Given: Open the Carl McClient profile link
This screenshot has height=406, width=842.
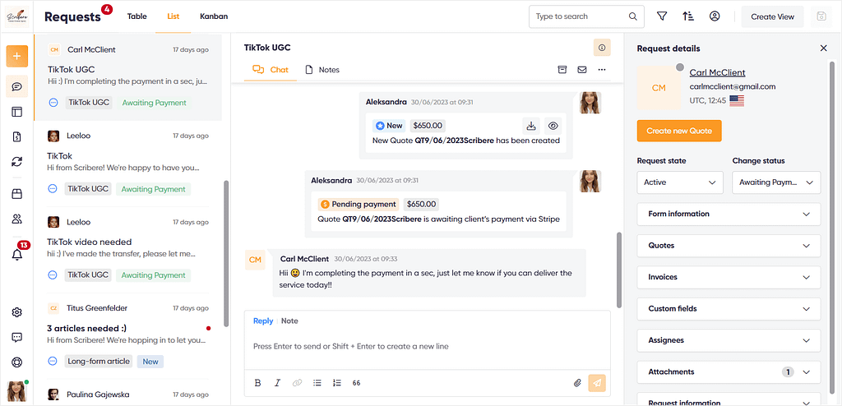Looking at the screenshot, I should point(717,72).
